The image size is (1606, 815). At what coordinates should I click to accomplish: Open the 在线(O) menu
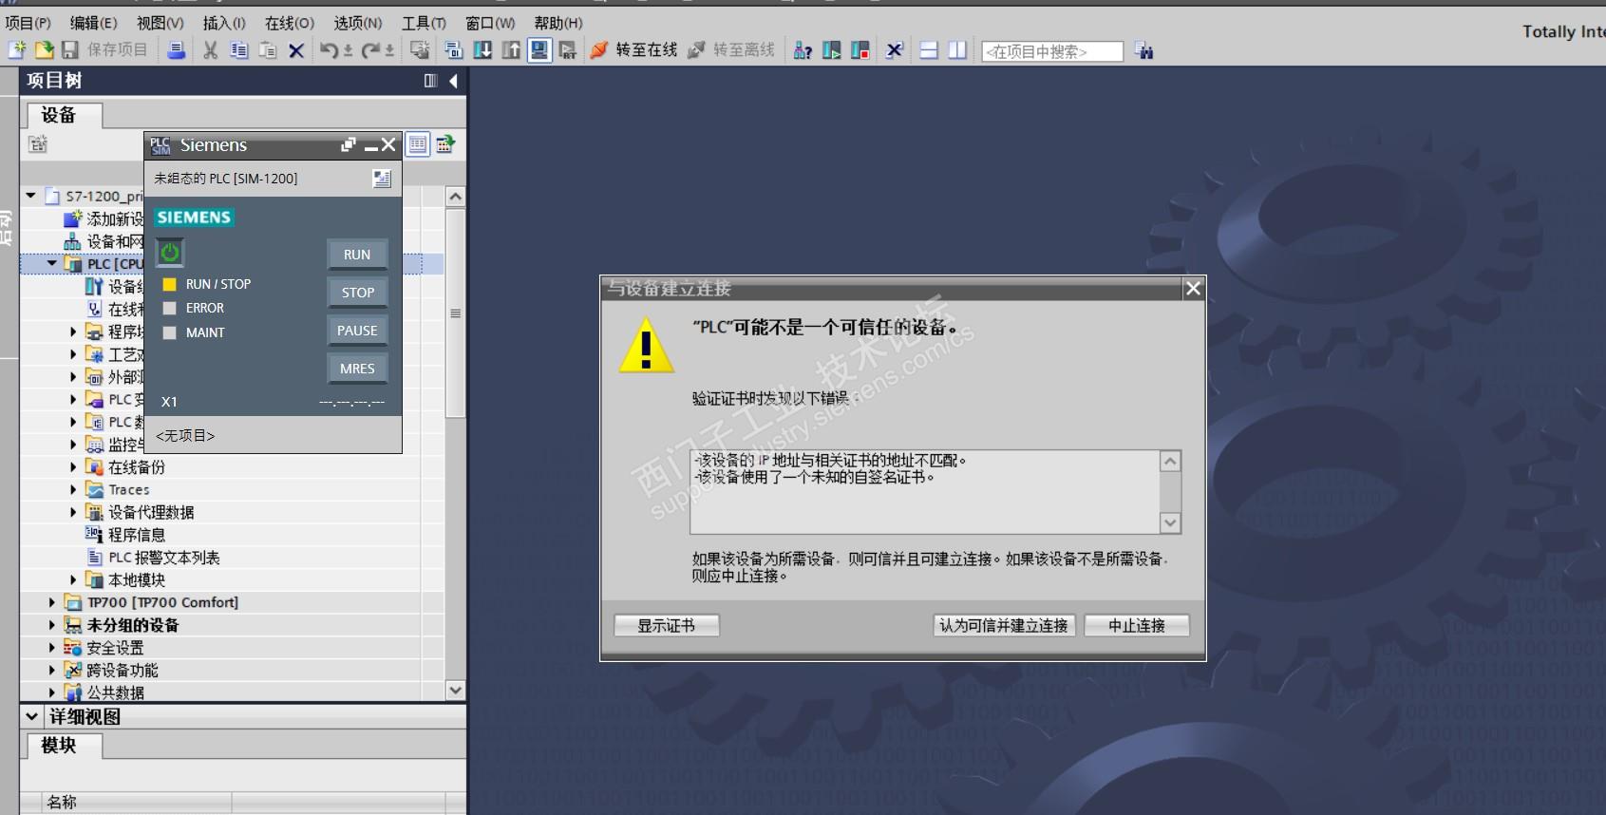click(x=290, y=23)
